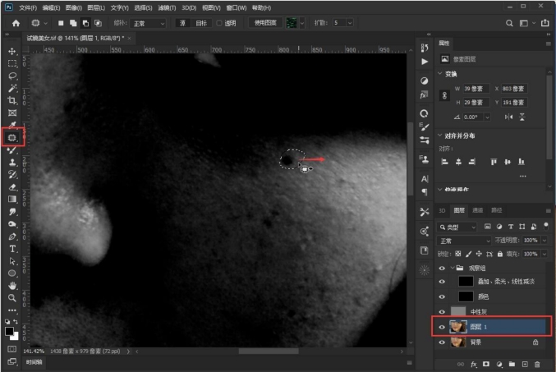
Task: Switch to the 路径 tab
Action: [496, 210]
